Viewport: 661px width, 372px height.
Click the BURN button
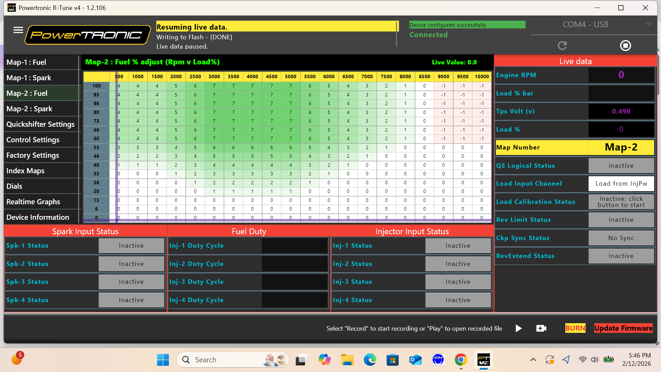point(575,328)
